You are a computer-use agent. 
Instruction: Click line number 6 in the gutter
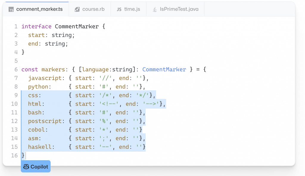(16, 70)
